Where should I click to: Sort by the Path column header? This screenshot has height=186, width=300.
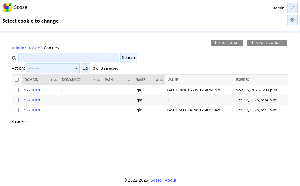point(109,80)
